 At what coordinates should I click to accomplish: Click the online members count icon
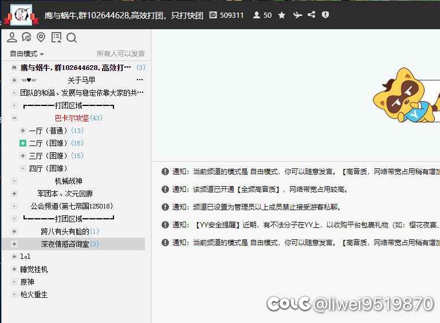256,15
